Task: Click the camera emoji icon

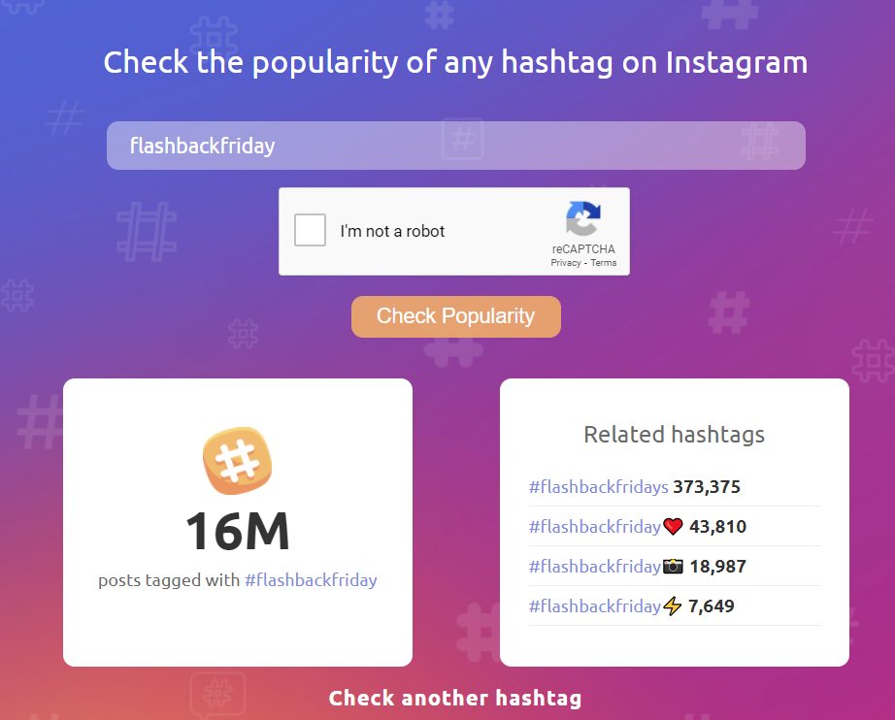Action: (673, 566)
